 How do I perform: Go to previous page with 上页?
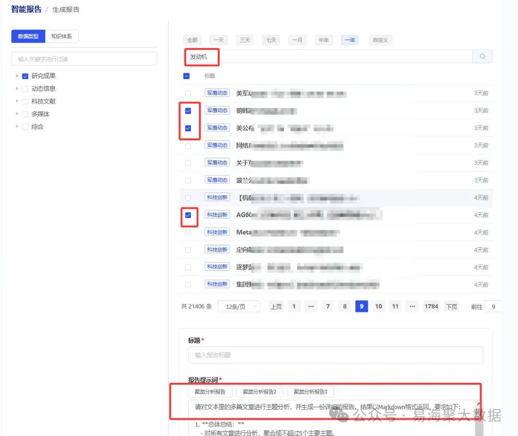pyautogui.click(x=276, y=307)
